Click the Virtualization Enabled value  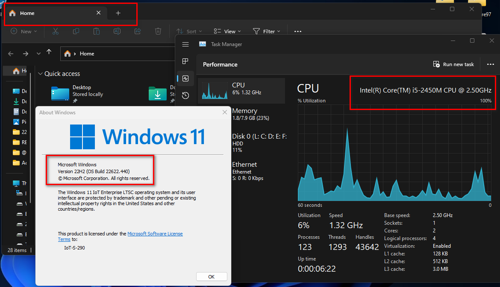click(441, 246)
